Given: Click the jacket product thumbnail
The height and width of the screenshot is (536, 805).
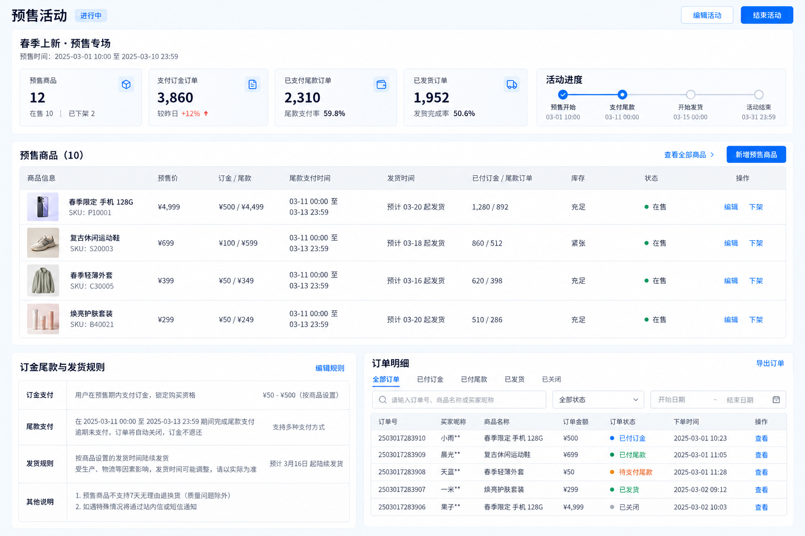Looking at the screenshot, I should pos(43,281).
